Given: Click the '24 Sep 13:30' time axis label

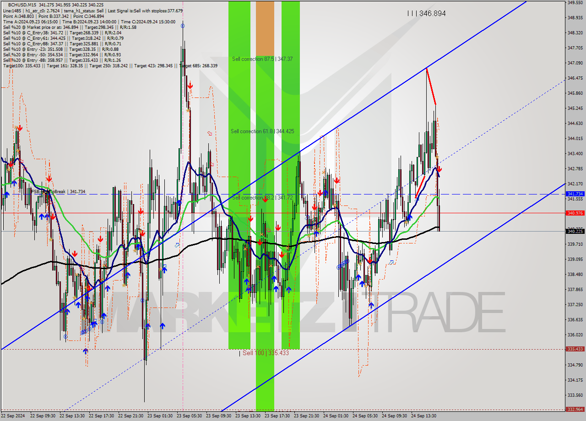Looking at the screenshot, I should click(423, 416).
